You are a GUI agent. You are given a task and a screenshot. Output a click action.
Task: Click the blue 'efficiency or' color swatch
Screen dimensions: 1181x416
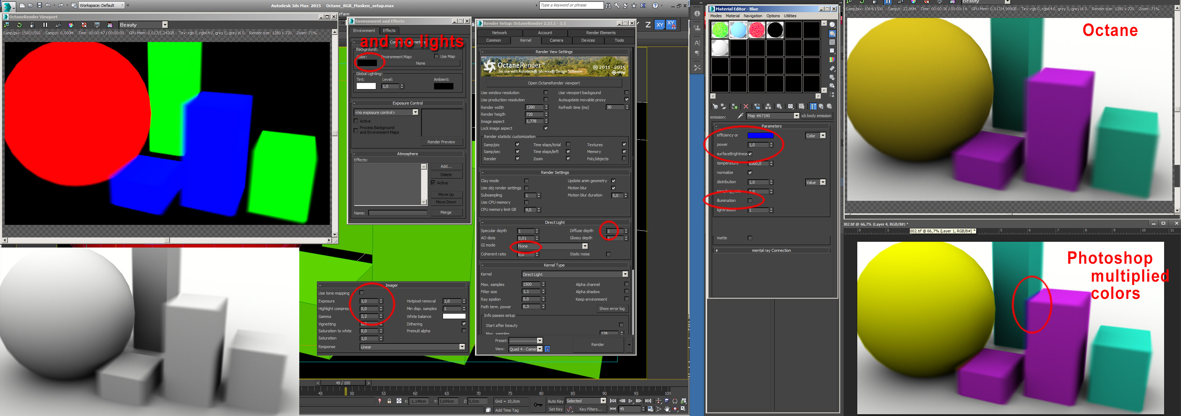point(760,135)
